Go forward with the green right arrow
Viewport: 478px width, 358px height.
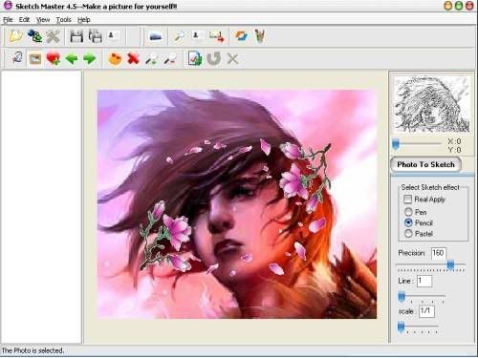(x=90, y=59)
